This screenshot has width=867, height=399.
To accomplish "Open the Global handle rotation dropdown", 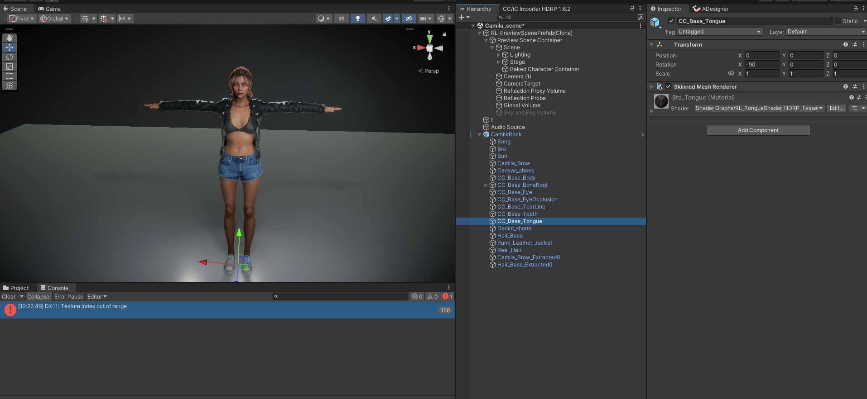I will click(x=54, y=19).
